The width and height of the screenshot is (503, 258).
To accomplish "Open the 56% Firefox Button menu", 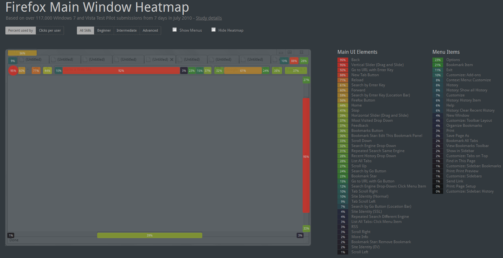I will pos(22,53).
